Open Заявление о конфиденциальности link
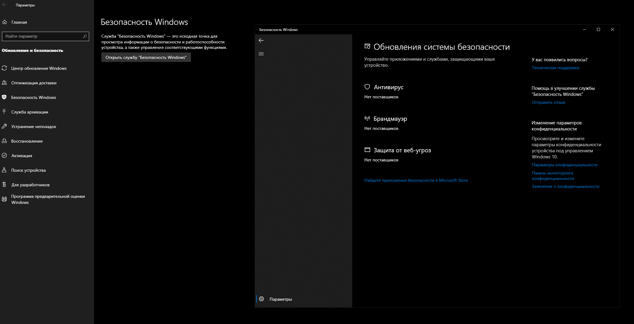Screen dimensions: 634x324 [x=565, y=187]
